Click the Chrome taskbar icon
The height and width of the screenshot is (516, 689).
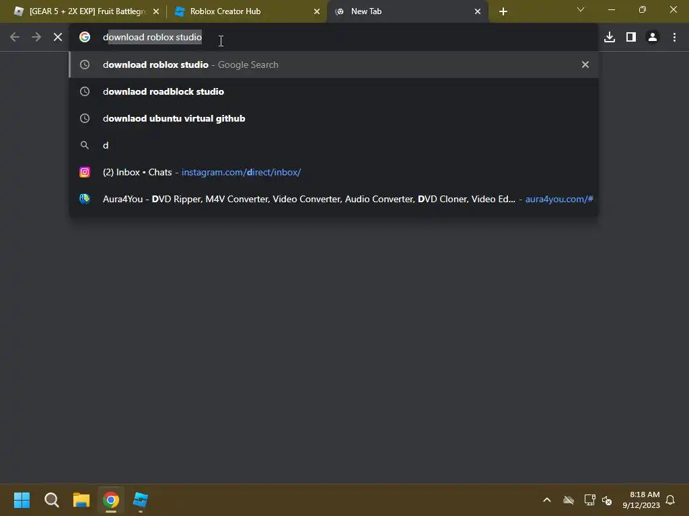pos(111,500)
